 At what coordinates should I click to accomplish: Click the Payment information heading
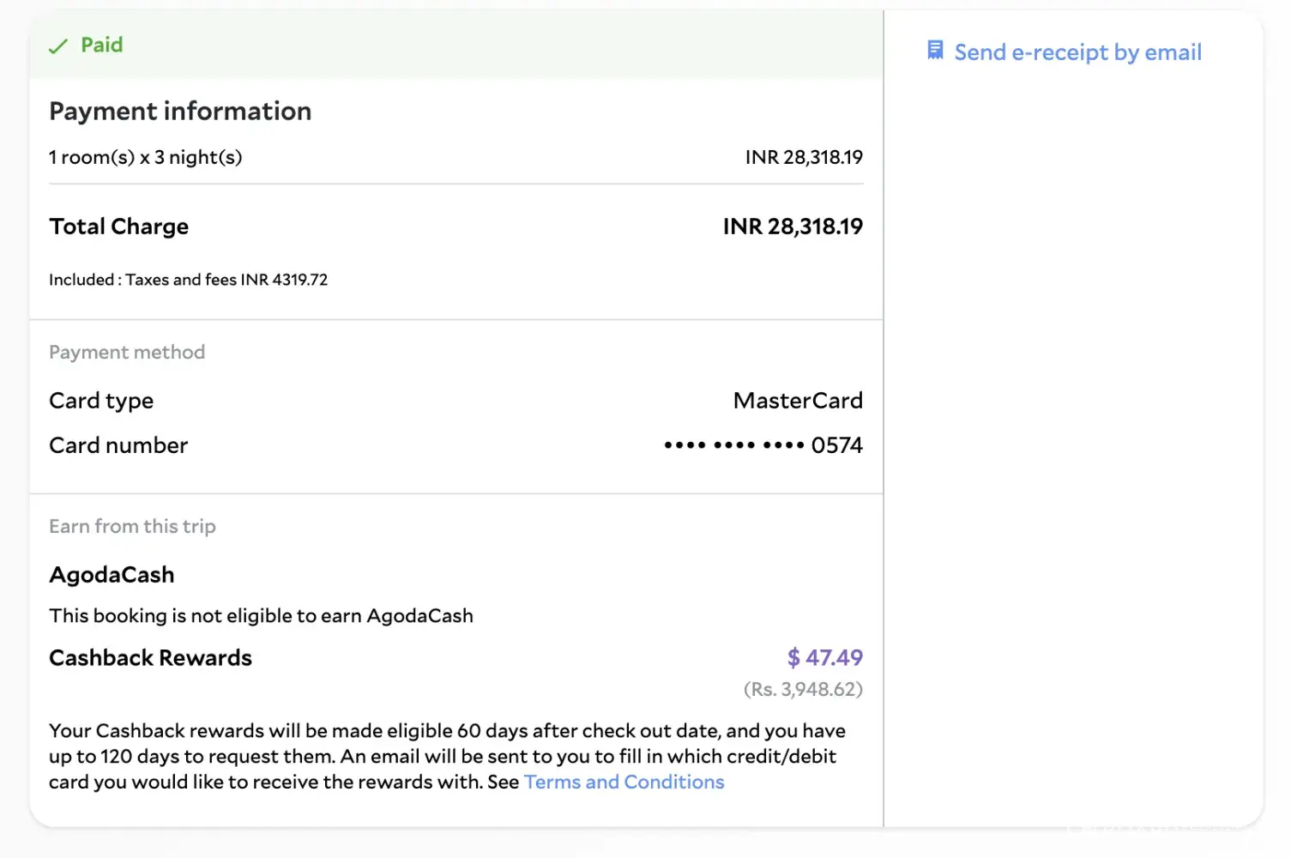(180, 112)
